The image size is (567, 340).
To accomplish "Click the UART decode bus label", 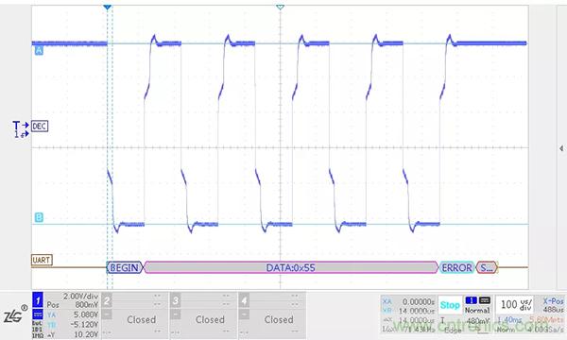I will click(x=42, y=260).
